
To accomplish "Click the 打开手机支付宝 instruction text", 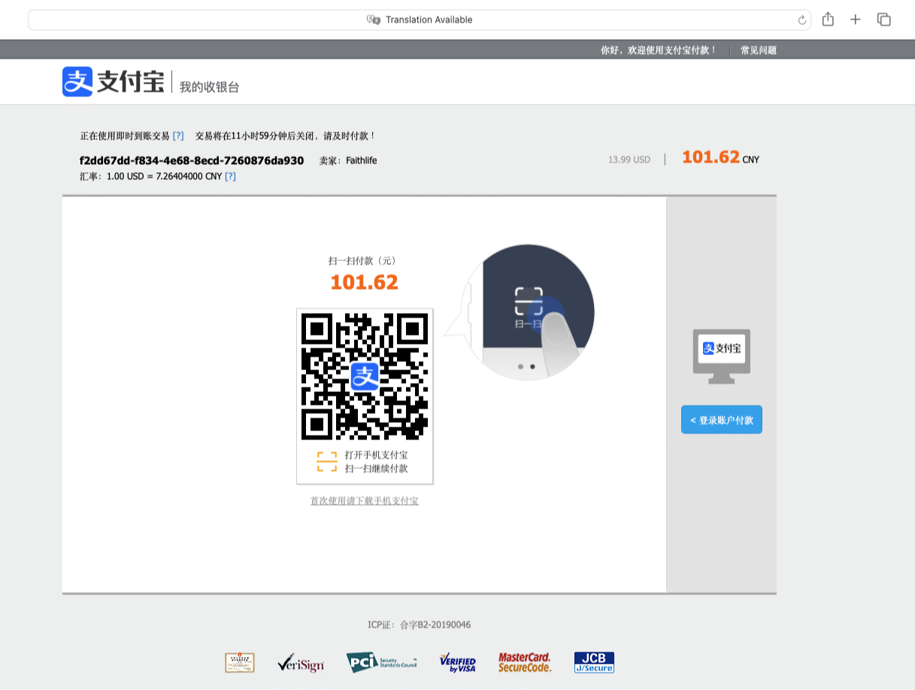I will 377,455.
